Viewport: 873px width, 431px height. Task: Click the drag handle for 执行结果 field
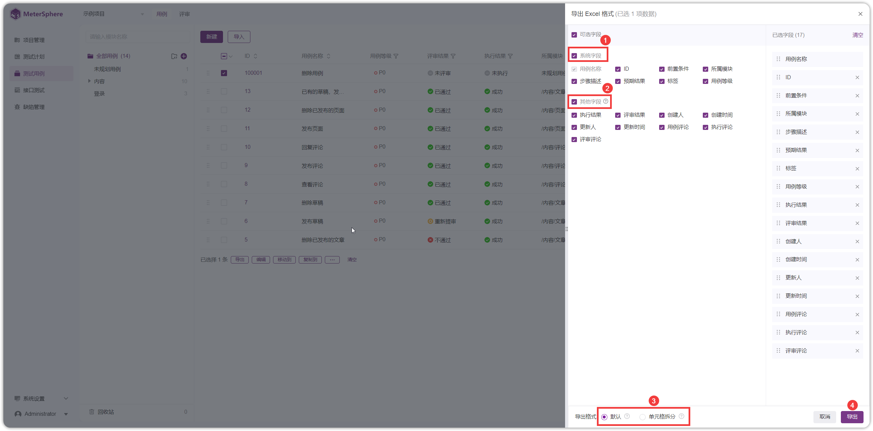(778, 205)
